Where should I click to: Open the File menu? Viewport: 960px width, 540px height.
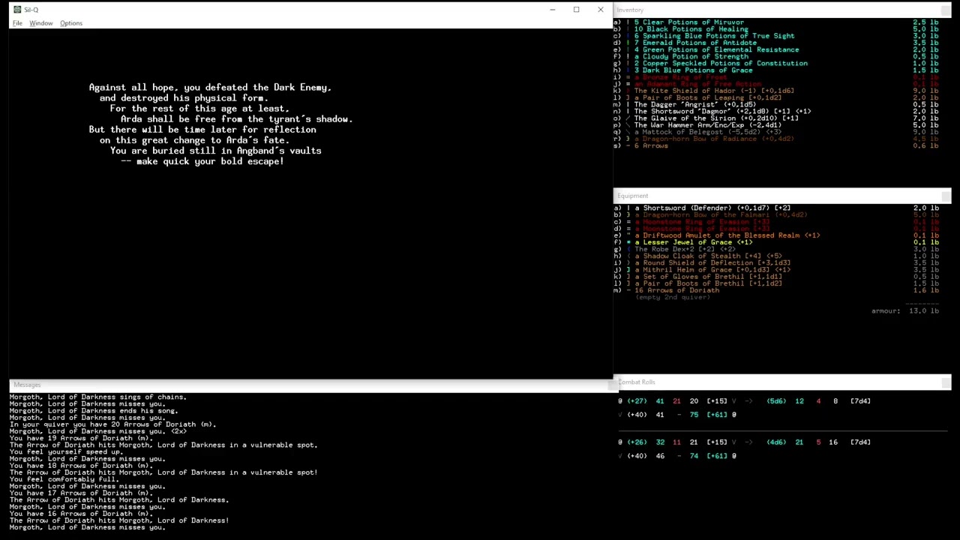(x=17, y=23)
